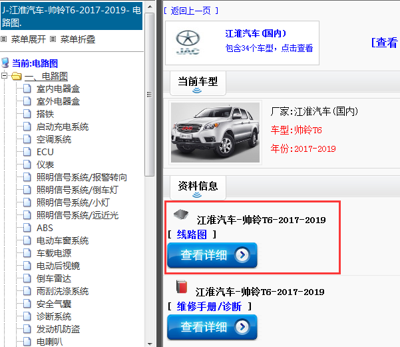Click 当前:电路图 heading link
This screenshot has height=347, width=400.
tap(35, 63)
